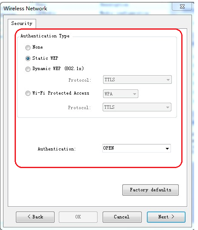Click the first TTLS dropdown arrow
Image resolution: width=198 pixels, height=230 pixels.
coord(168,80)
